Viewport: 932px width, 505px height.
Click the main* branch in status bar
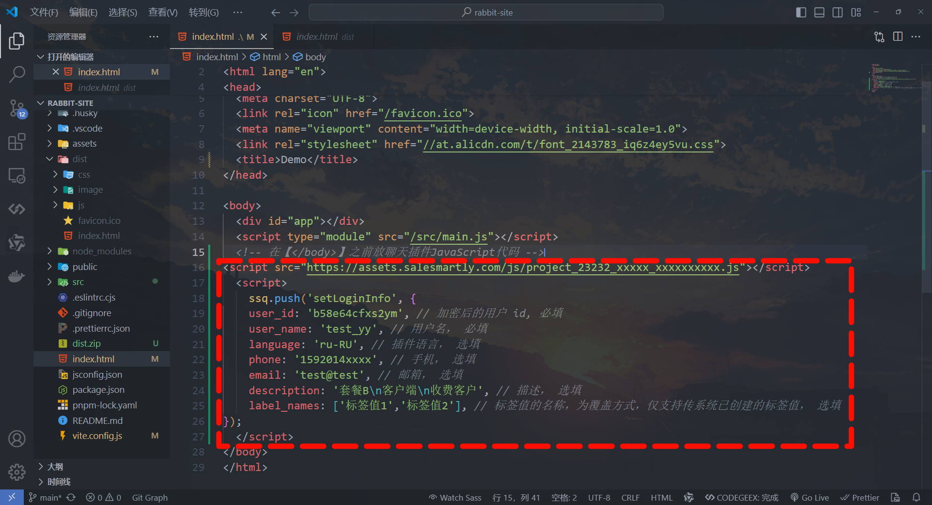45,497
